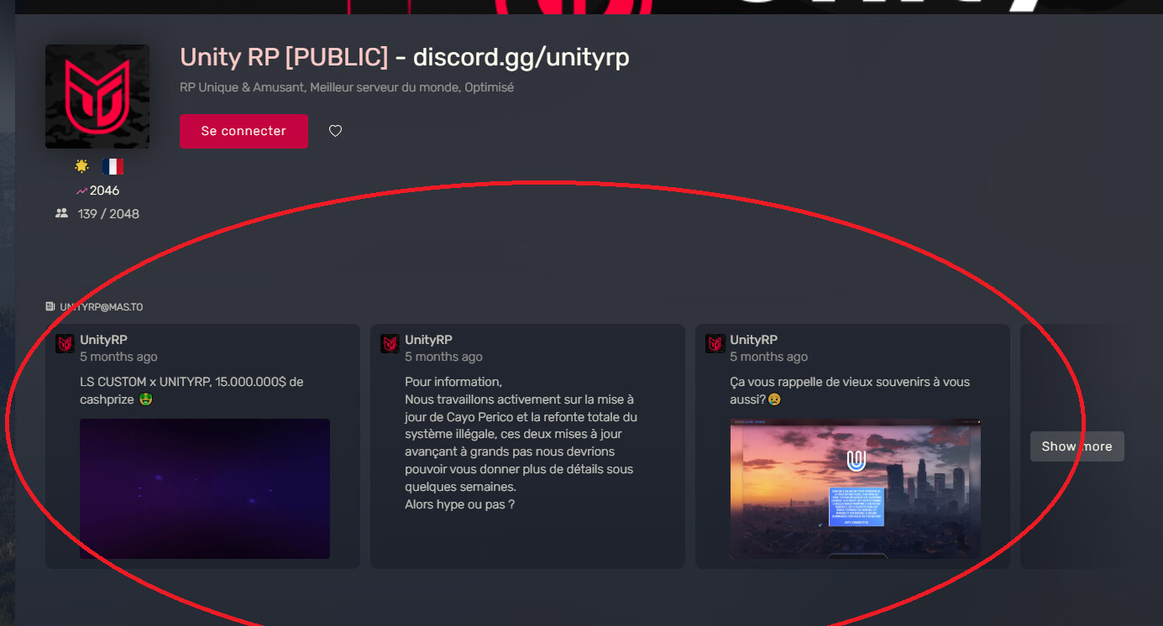
Task: Click the '5 months ago' timestamp on the LS CUSTOM post
Action: click(x=118, y=357)
